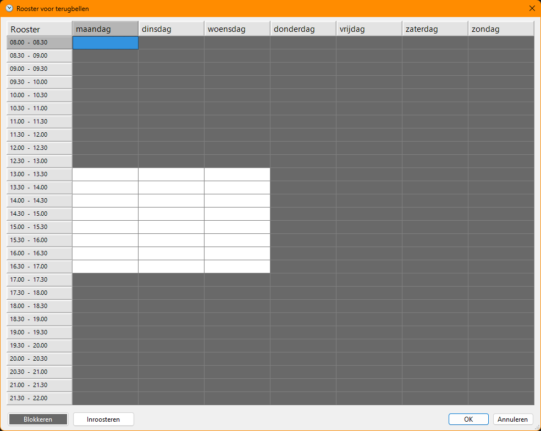Image resolution: width=541 pixels, height=431 pixels.
Task: Select the zaterdag column header
Action: 435,29
